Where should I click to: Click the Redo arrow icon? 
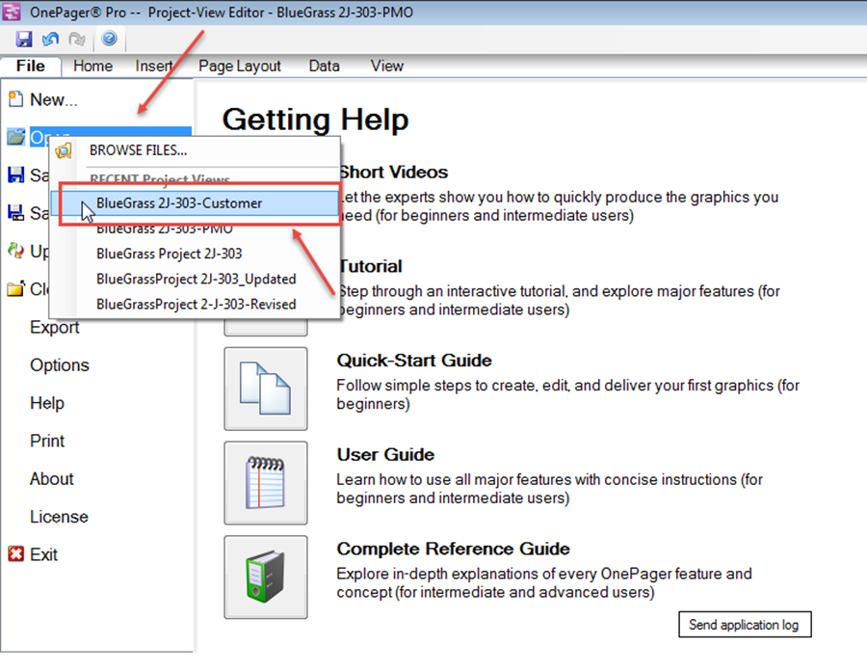(x=75, y=39)
